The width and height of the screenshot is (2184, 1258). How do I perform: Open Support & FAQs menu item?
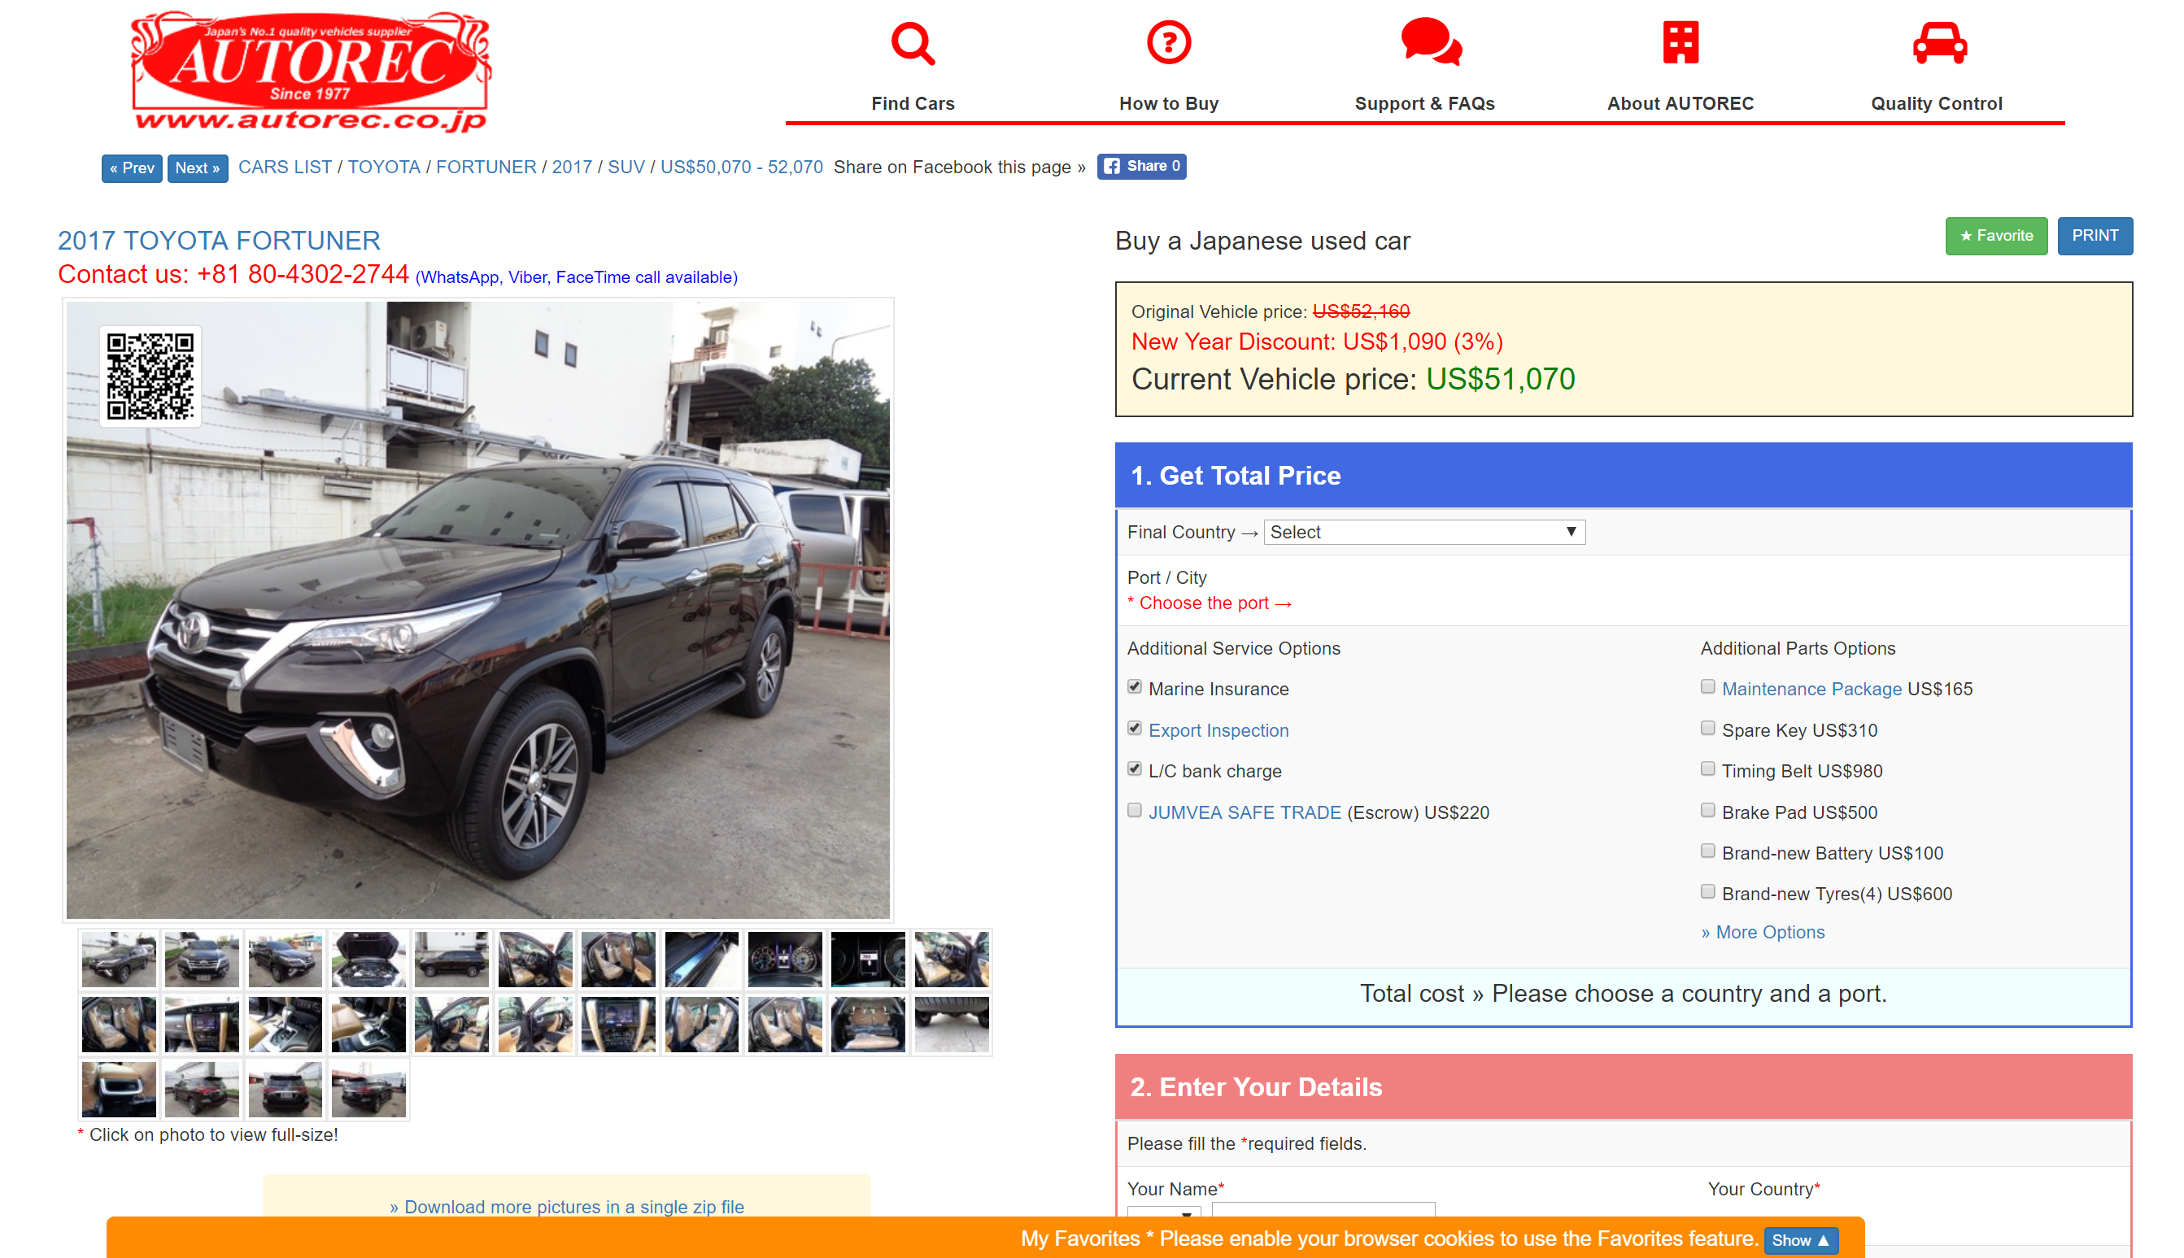(1424, 104)
